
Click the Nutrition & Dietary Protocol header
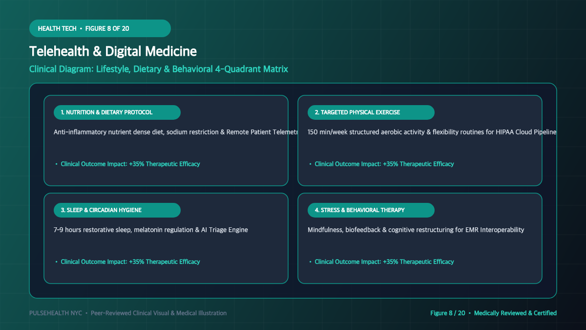pyautogui.click(x=117, y=112)
